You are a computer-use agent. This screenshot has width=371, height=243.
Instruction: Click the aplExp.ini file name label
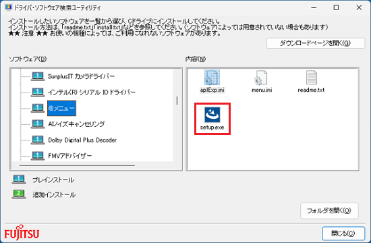click(212, 90)
